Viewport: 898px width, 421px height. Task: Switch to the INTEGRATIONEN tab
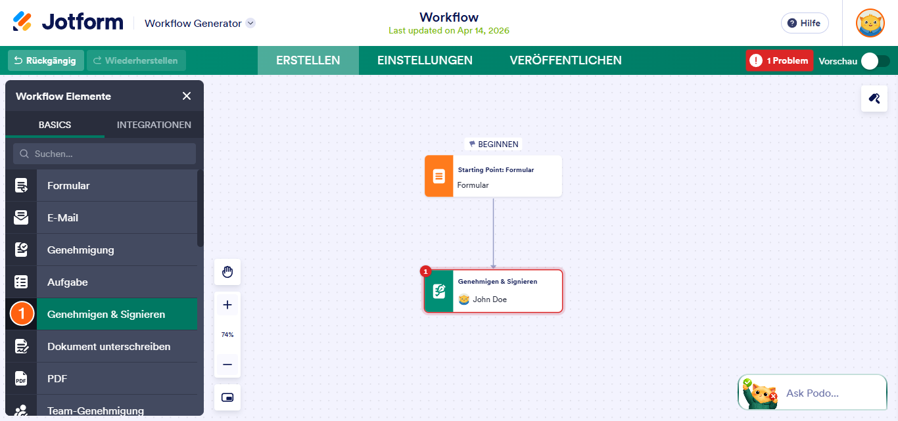[154, 125]
